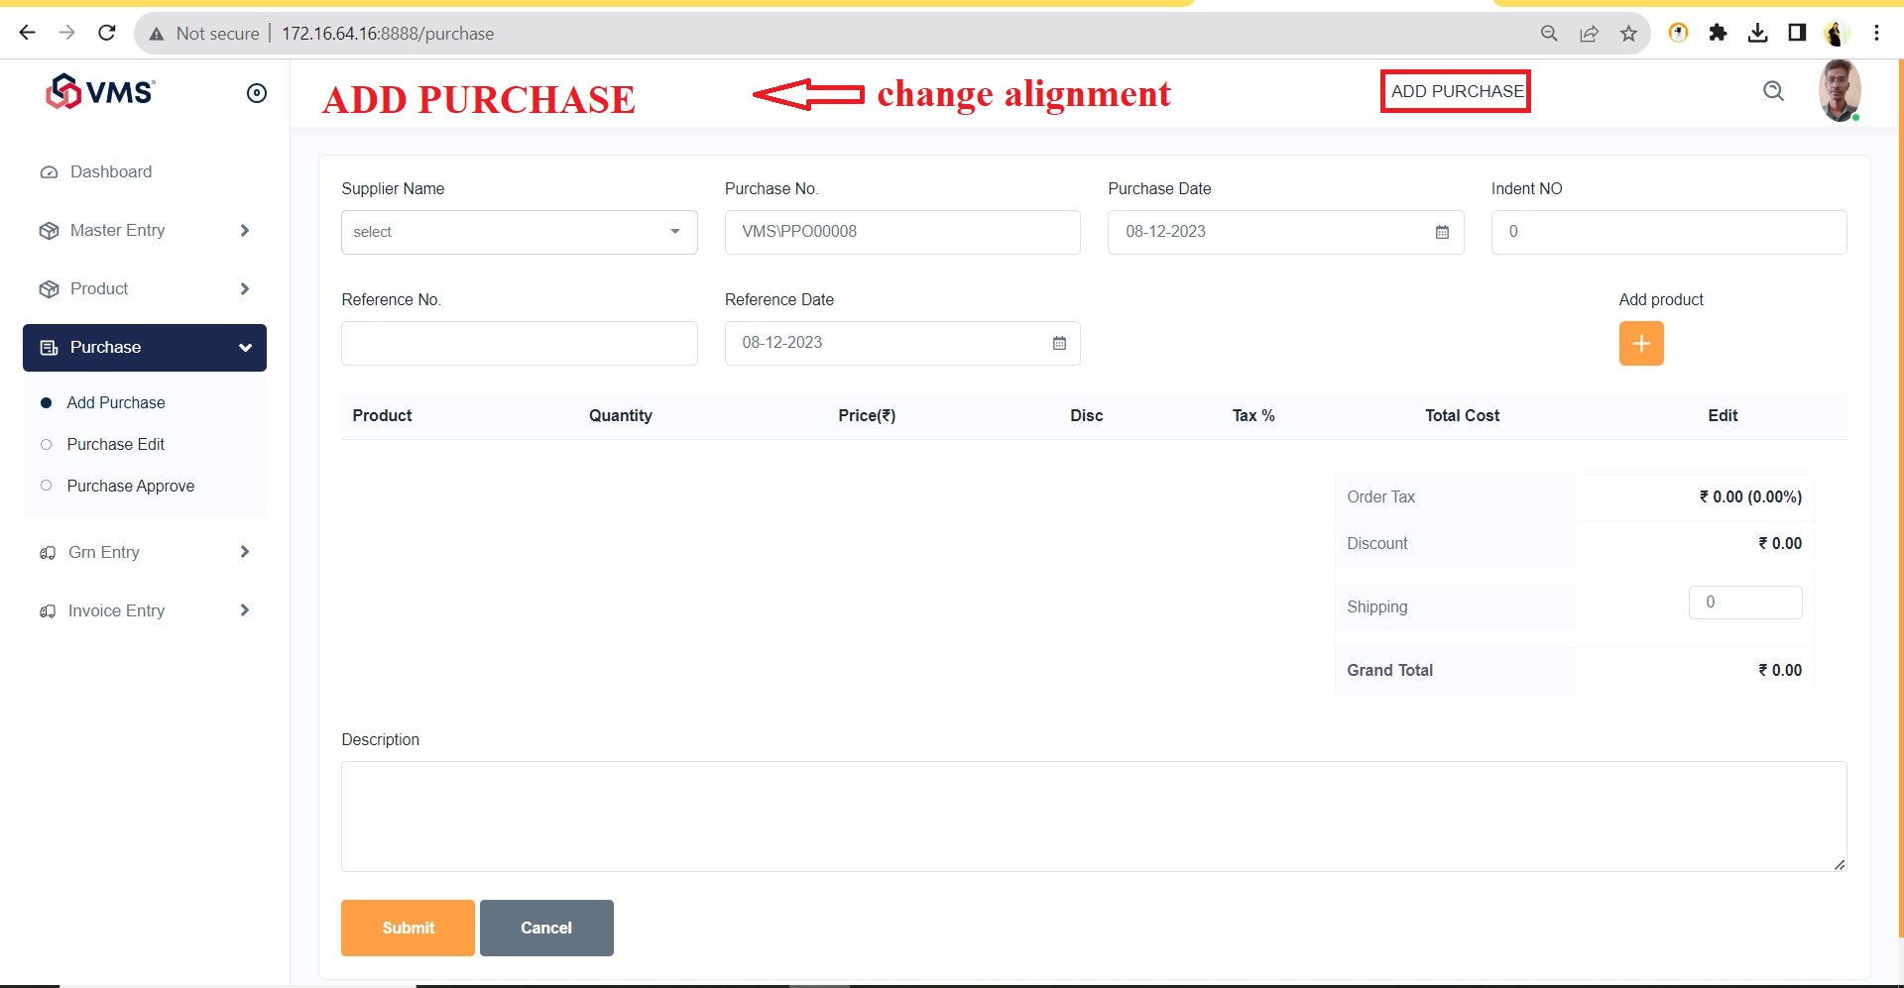Reload the page using browser refresh icon
Screen dimensions: 1904x988
point(107,34)
